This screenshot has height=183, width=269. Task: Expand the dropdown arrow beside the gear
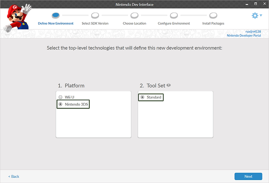261,15
